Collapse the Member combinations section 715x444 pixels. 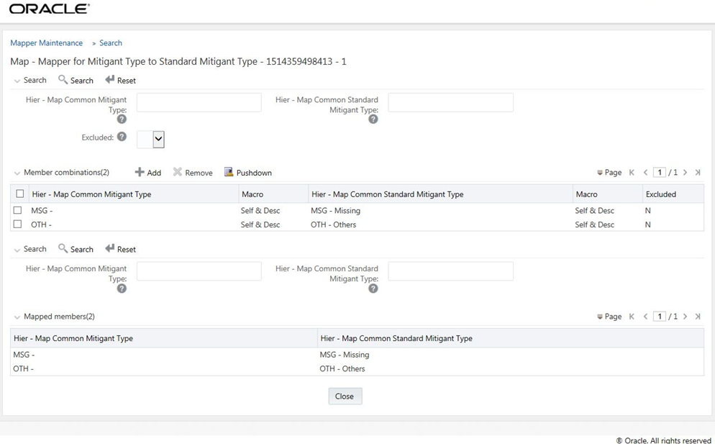click(17, 173)
